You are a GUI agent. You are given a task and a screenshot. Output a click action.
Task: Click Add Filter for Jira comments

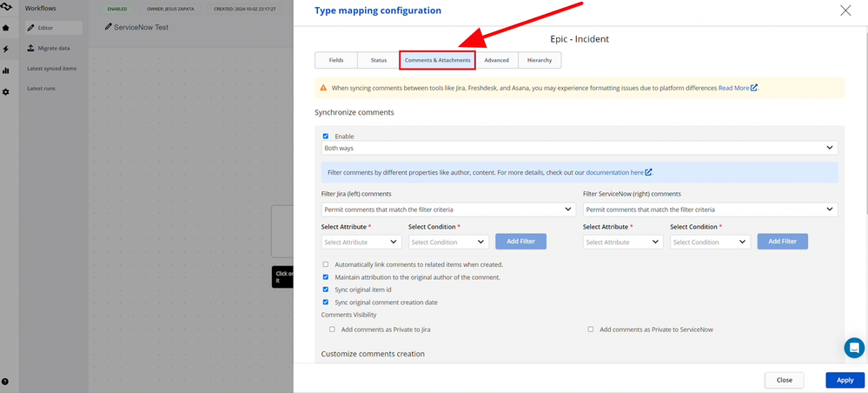click(521, 241)
